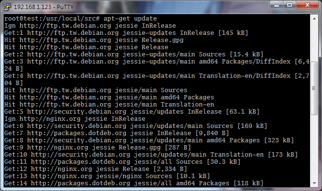Viewport: 322px width, 191px height.
Task: Minimize the PuTTY window
Action: tap(277, 5)
